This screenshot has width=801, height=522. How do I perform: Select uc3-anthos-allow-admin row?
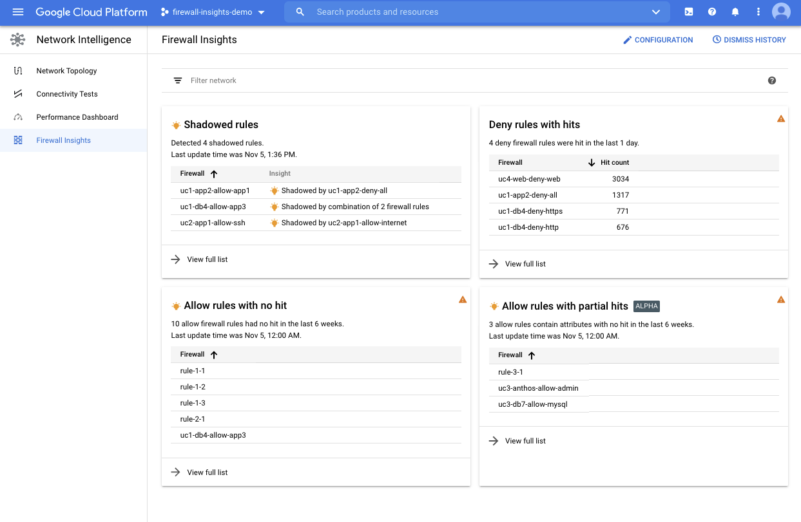click(x=634, y=388)
